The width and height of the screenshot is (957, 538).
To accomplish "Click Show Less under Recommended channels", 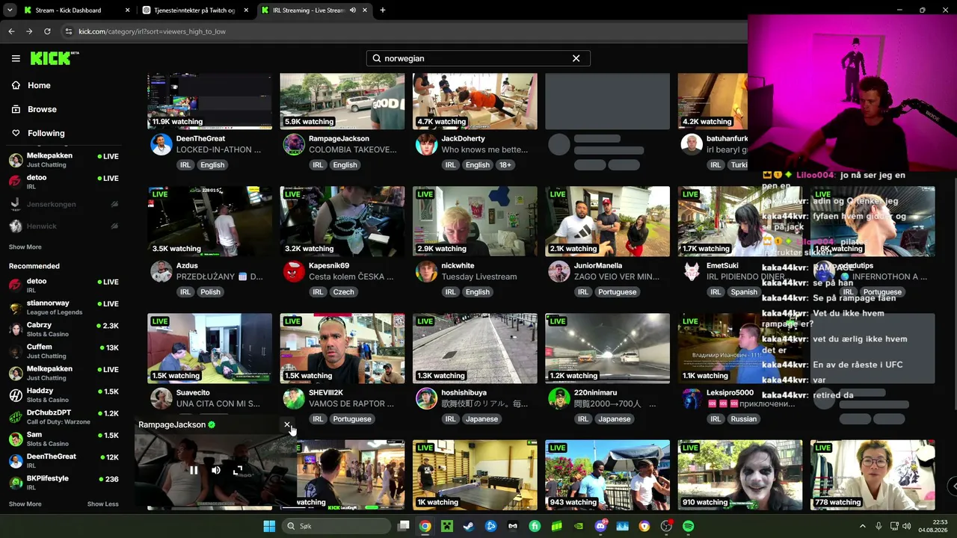I will 102,504.
